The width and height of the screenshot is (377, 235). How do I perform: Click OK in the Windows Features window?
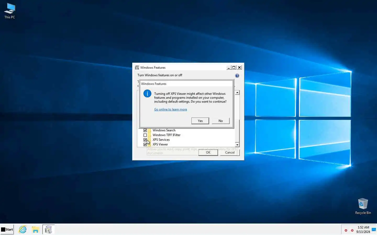208,152
